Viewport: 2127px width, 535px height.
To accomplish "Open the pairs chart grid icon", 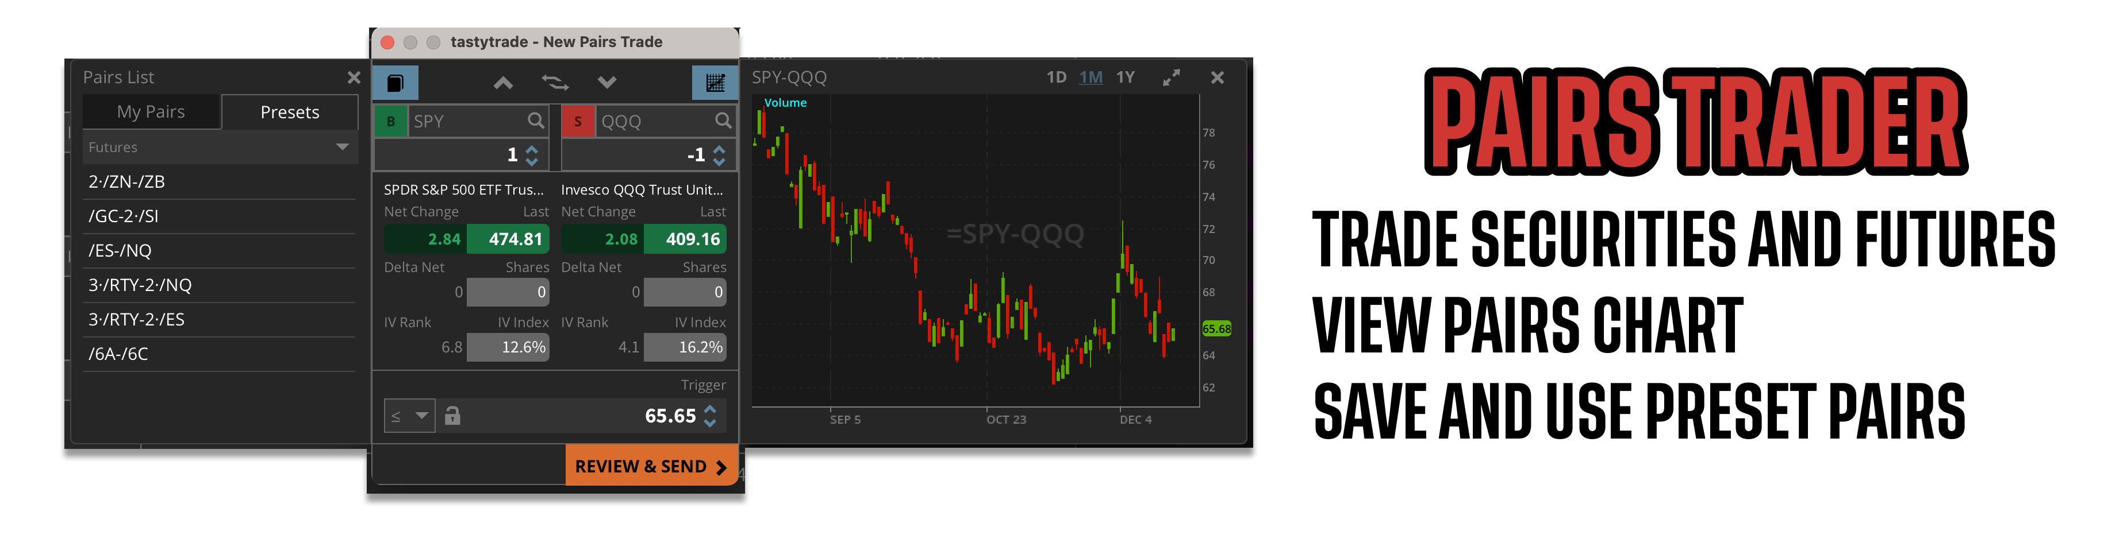I will (713, 83).
